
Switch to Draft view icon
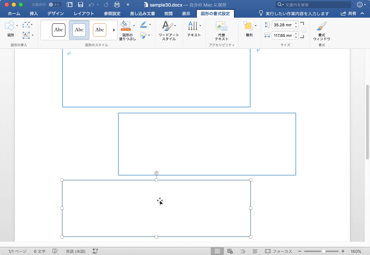255,251
